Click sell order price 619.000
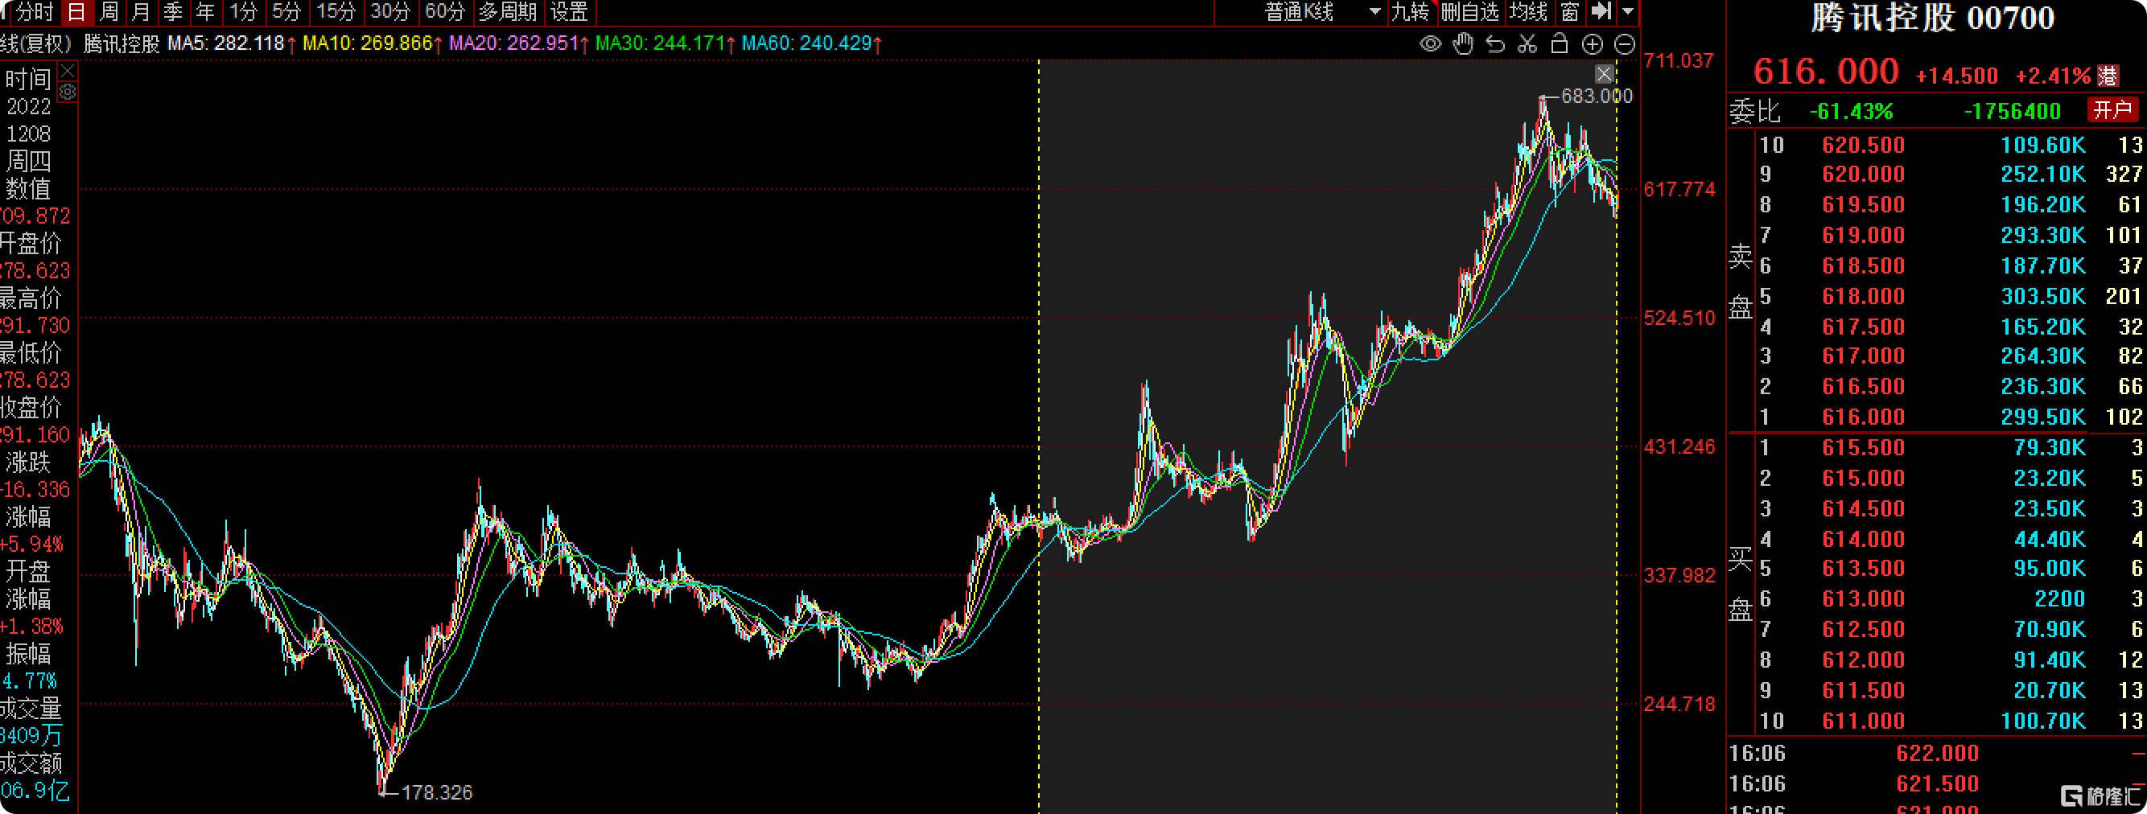 (1863, 235)
